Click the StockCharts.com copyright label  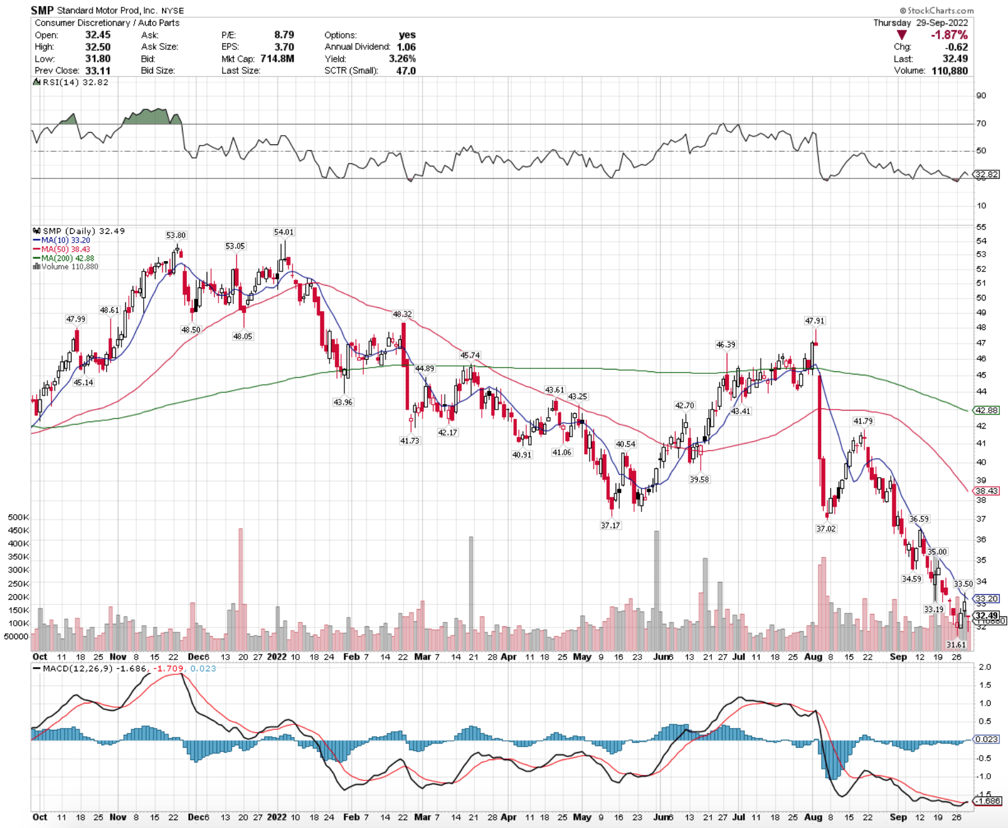(x=936, y=10)
